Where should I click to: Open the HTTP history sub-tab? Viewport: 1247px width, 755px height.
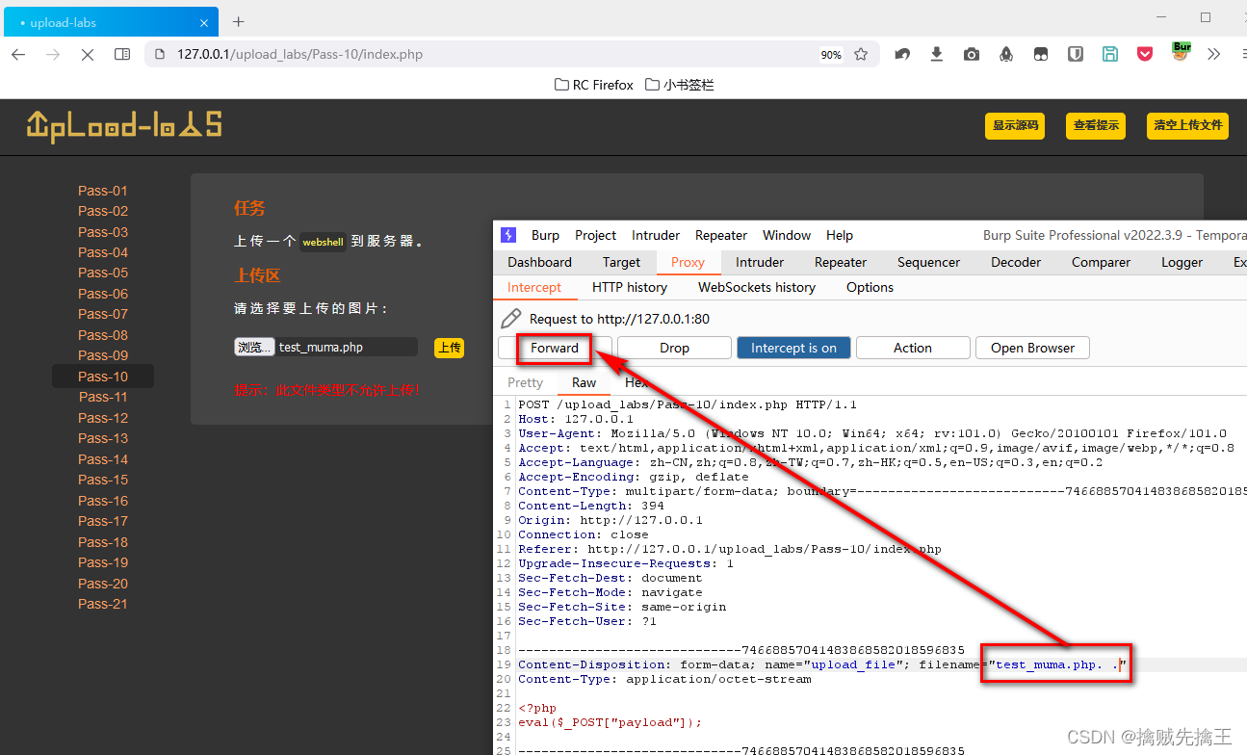click(x=630, y=287)
